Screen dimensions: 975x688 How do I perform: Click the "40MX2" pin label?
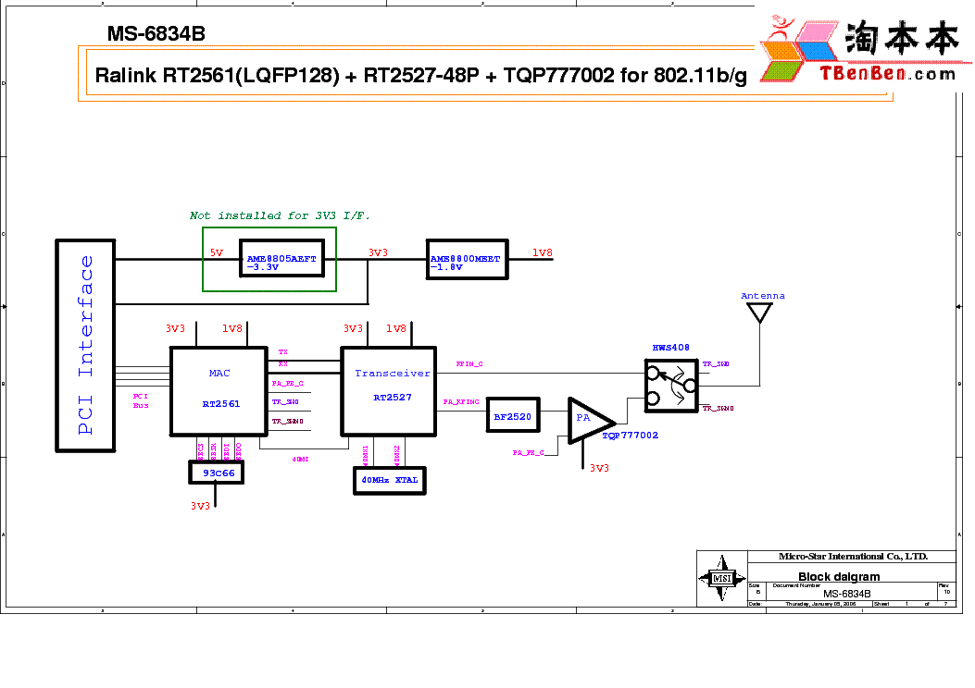point(396,455)
